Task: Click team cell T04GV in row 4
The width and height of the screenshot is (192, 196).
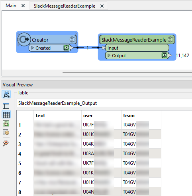Action: pyautogui.click(x=141, y=154)
